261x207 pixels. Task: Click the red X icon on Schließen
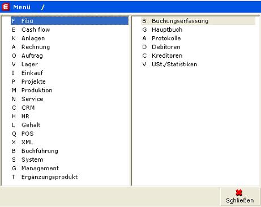[239, 193]
